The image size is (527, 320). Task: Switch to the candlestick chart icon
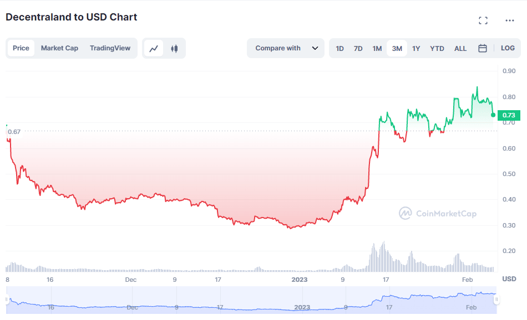click(174, 48)
